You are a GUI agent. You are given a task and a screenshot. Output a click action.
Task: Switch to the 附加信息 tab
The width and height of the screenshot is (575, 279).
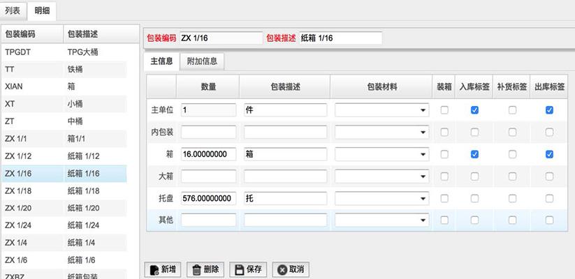pyautogui.click(x=202, y=61)
